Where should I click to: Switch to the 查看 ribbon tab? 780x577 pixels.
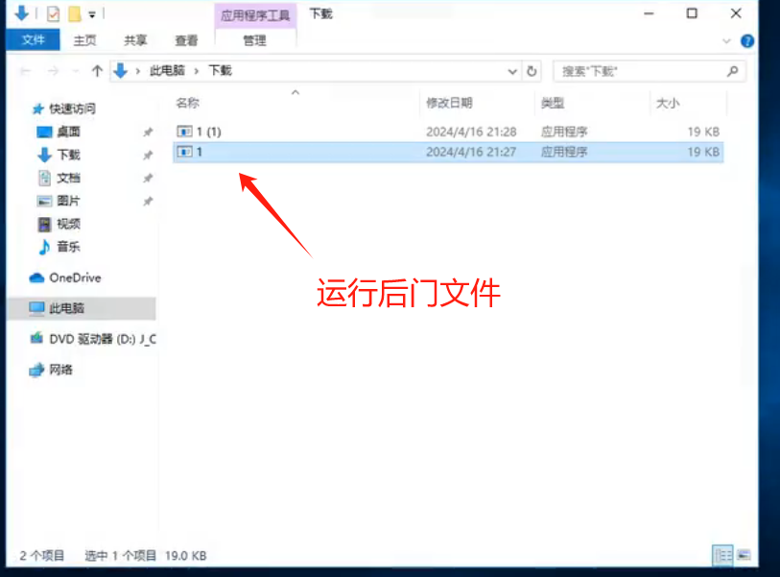186,40
